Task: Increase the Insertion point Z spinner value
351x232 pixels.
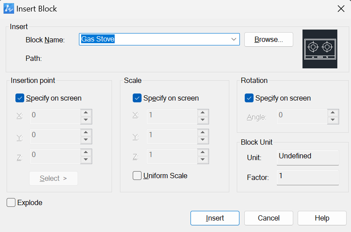Action: point(86,152)
